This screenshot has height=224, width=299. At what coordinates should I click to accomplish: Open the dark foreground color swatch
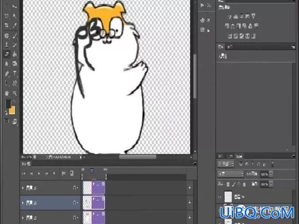pos(8,104)
